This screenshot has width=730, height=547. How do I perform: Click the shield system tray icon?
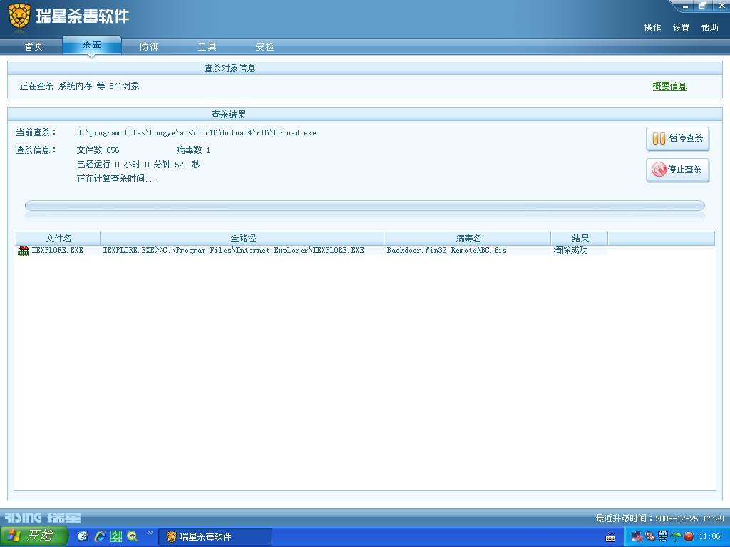(663, 537)
